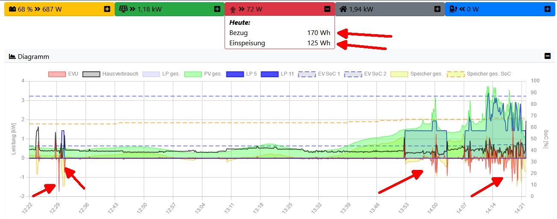Screen dimensions: 557x219
Task: Click the house icon in grey card
Action: click(343, 9)
